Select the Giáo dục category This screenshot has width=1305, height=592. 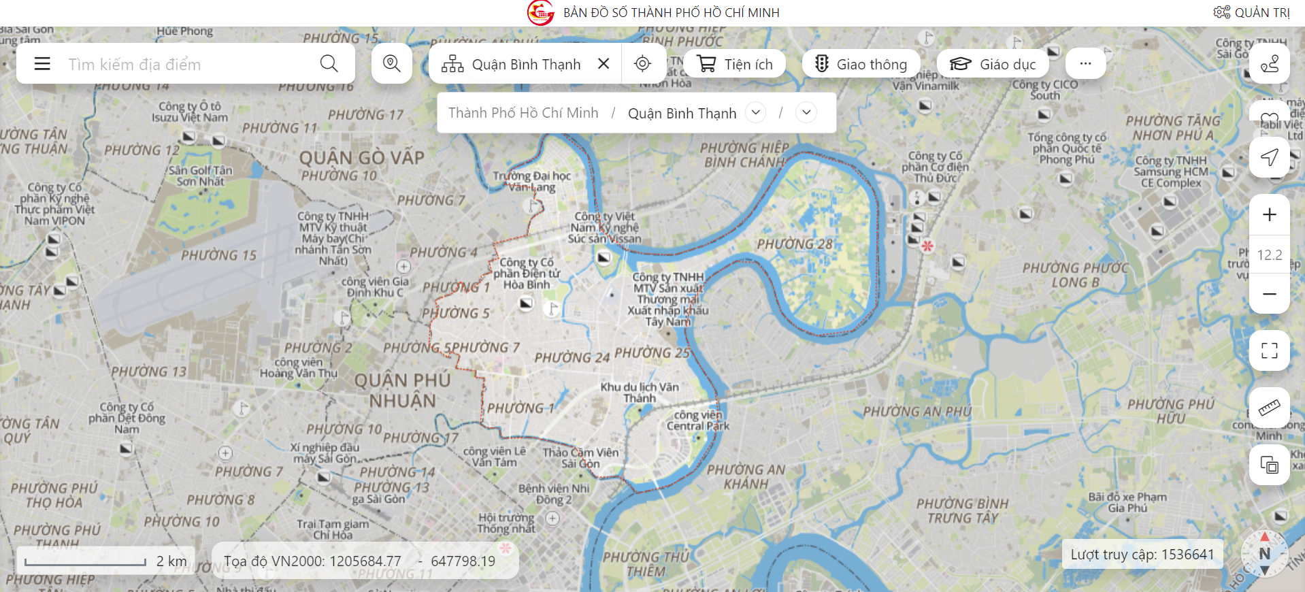[993, 64]
